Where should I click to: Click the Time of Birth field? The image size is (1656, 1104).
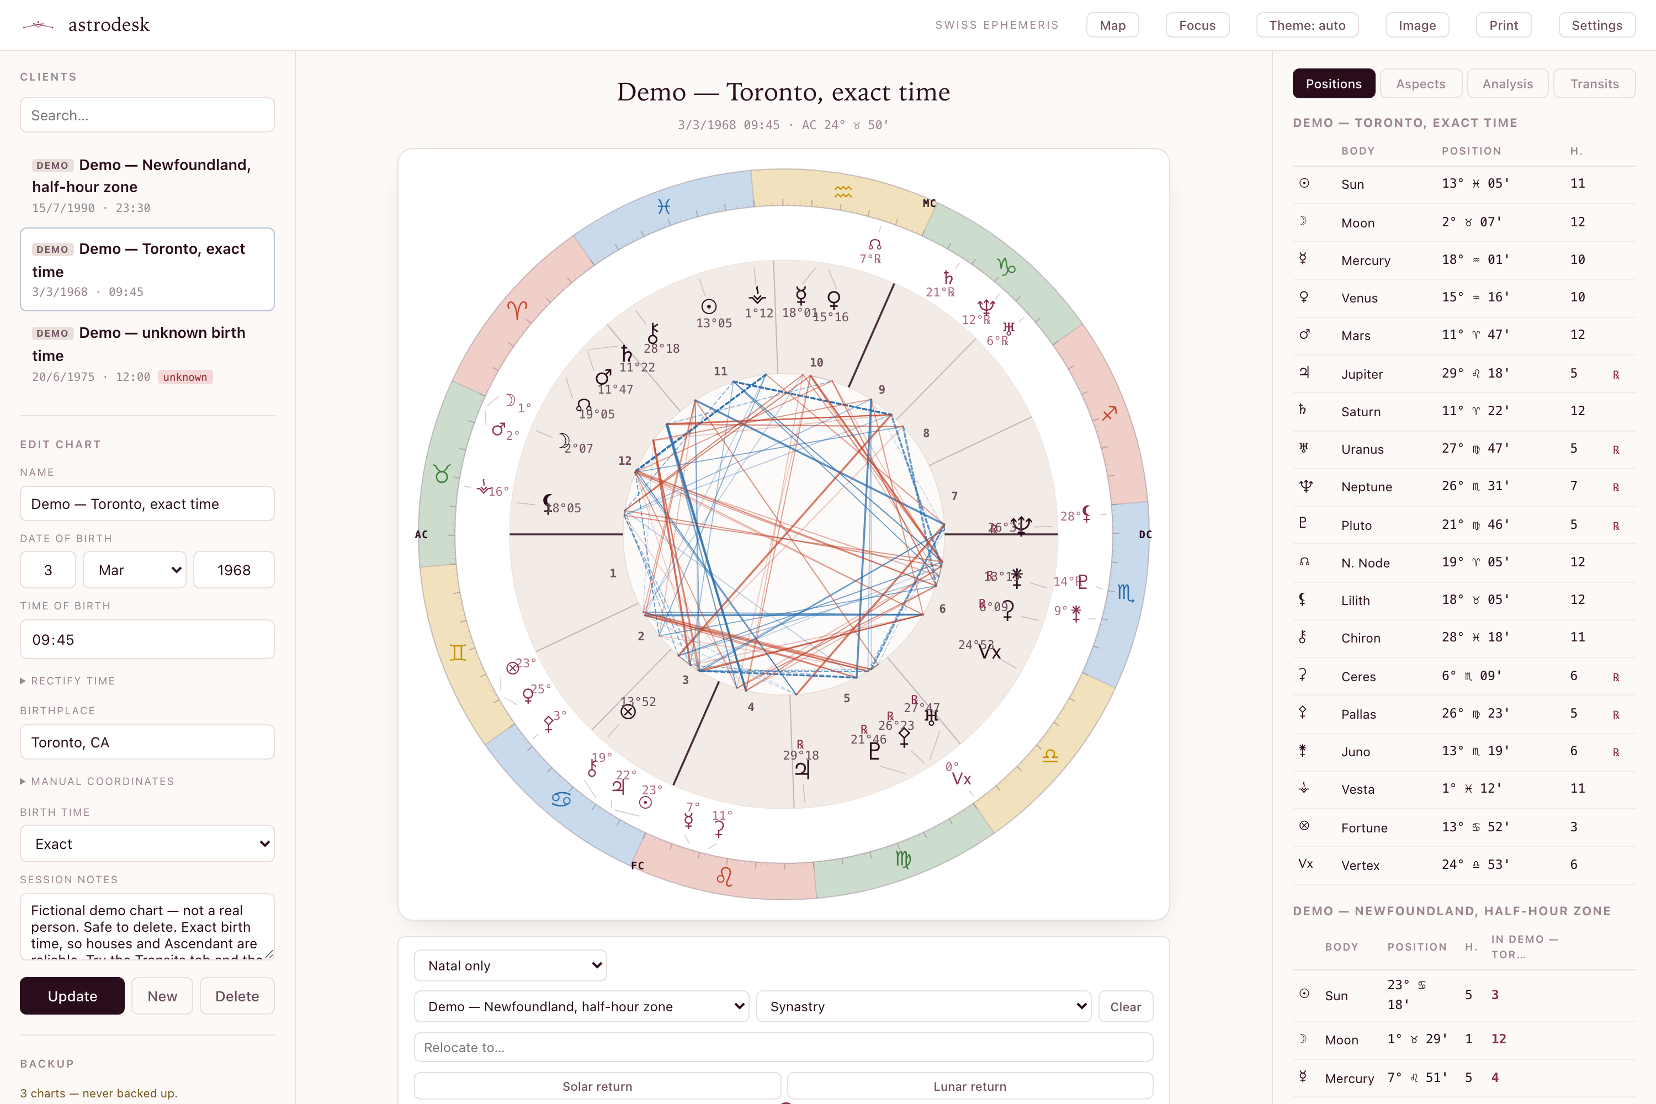pos(147,639)
